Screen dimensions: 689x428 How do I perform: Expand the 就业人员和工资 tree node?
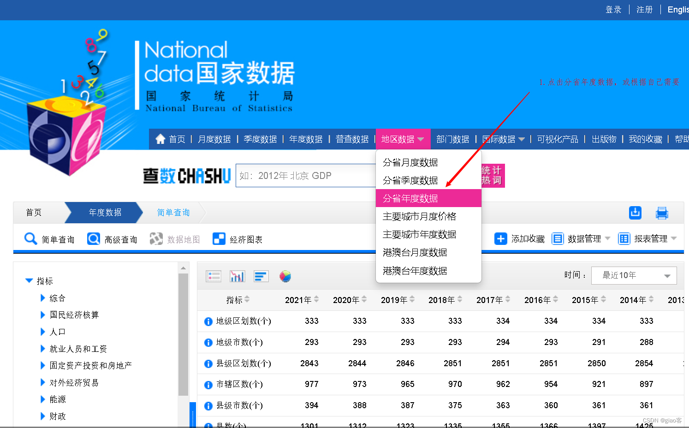coord(42,349)
